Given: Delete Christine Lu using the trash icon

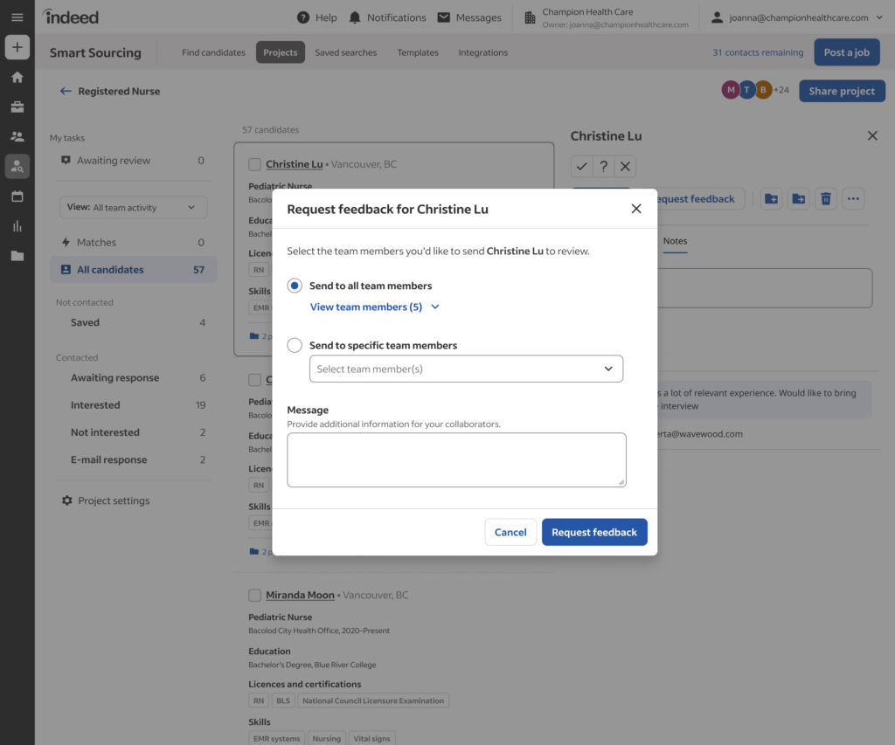Looking at the screenshot, I should [825, 198].
